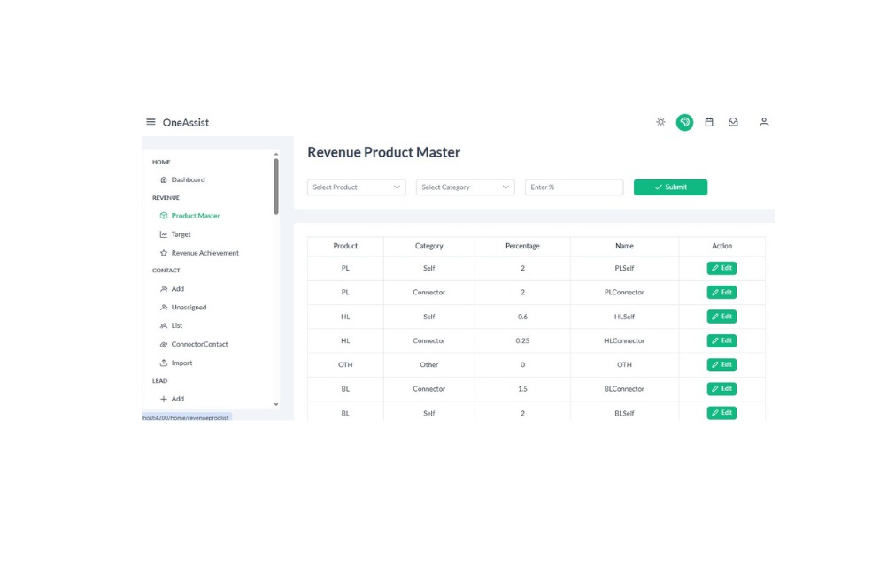Image resolution: width=895 pixels, height=565 pixels.
Task: Open the calendar icon in header
Action: (x=709, y=122)
